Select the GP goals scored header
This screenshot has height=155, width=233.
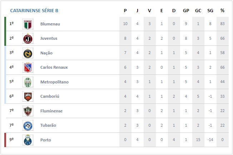186,11
